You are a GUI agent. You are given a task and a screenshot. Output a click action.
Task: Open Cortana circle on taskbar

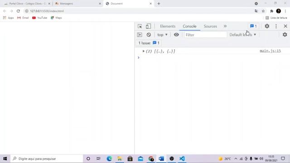pyautogui.click(x=88, y=158)
